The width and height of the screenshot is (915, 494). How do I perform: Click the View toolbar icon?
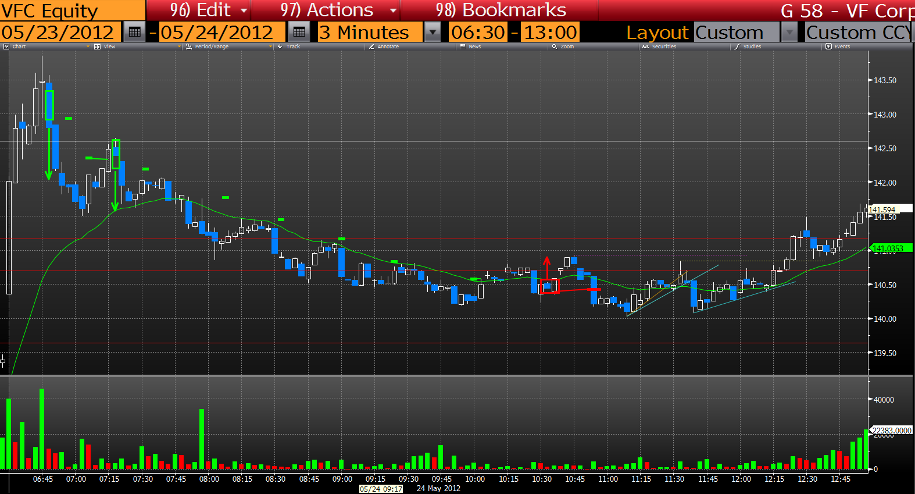click(x=97, y=47)
